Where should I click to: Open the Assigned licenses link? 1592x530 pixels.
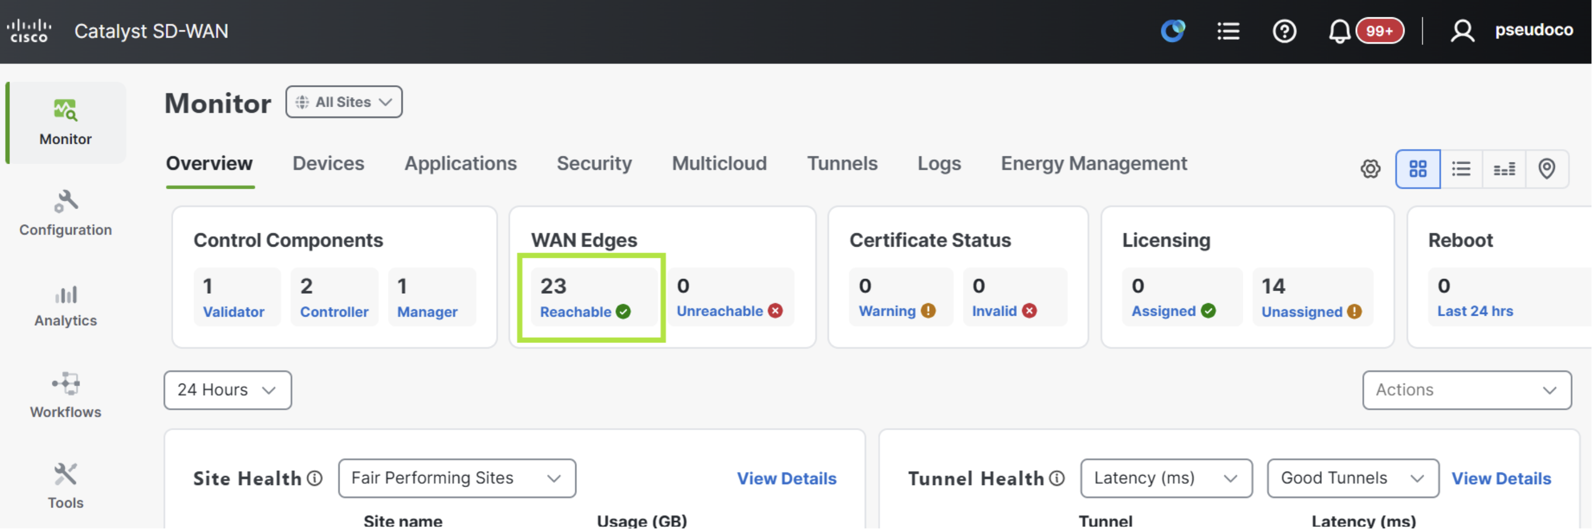(1164, 311)
